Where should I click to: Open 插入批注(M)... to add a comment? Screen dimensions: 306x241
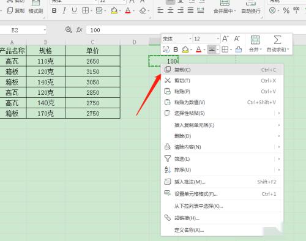(222, 182)
